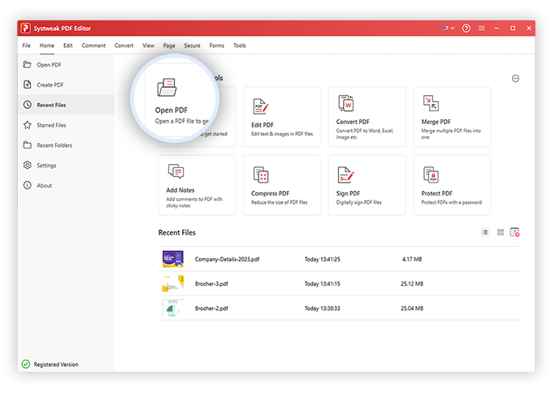Click the Recent Folders folder icon
Image resolution: width=551 pixels, height=393 pixels.
[x=28, y=145]
